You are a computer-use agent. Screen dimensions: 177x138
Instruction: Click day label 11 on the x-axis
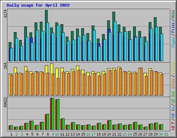62,134
